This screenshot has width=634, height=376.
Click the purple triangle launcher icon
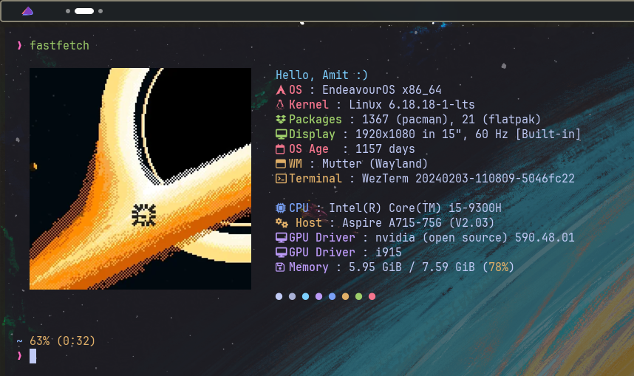[27, 11]
